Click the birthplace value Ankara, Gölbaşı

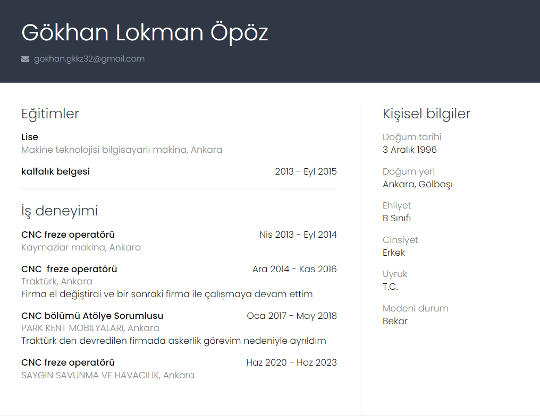point(417,184)
